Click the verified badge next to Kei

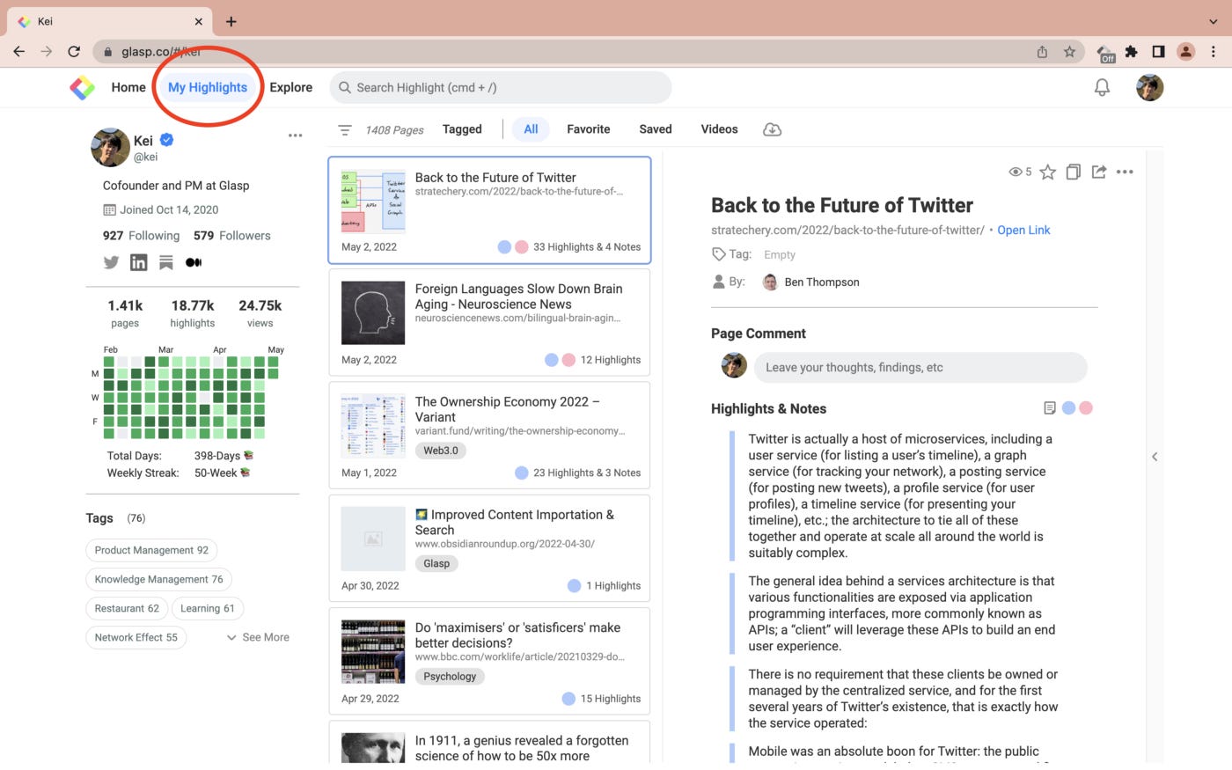coord(167,140)
